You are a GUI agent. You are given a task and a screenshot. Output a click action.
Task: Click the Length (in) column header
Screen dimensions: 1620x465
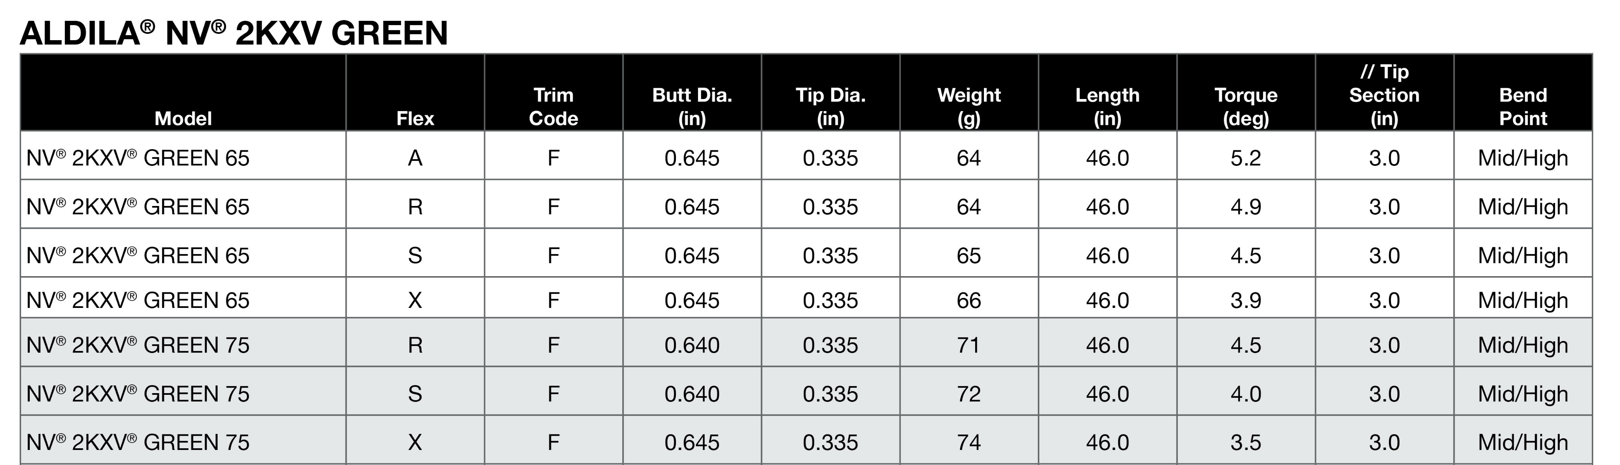tap(1107, 106)
